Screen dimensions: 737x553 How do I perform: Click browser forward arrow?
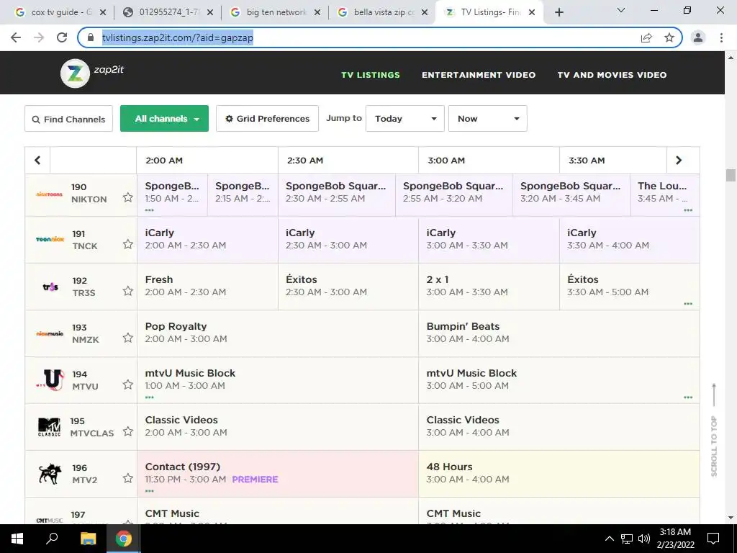tap(39, 37)
